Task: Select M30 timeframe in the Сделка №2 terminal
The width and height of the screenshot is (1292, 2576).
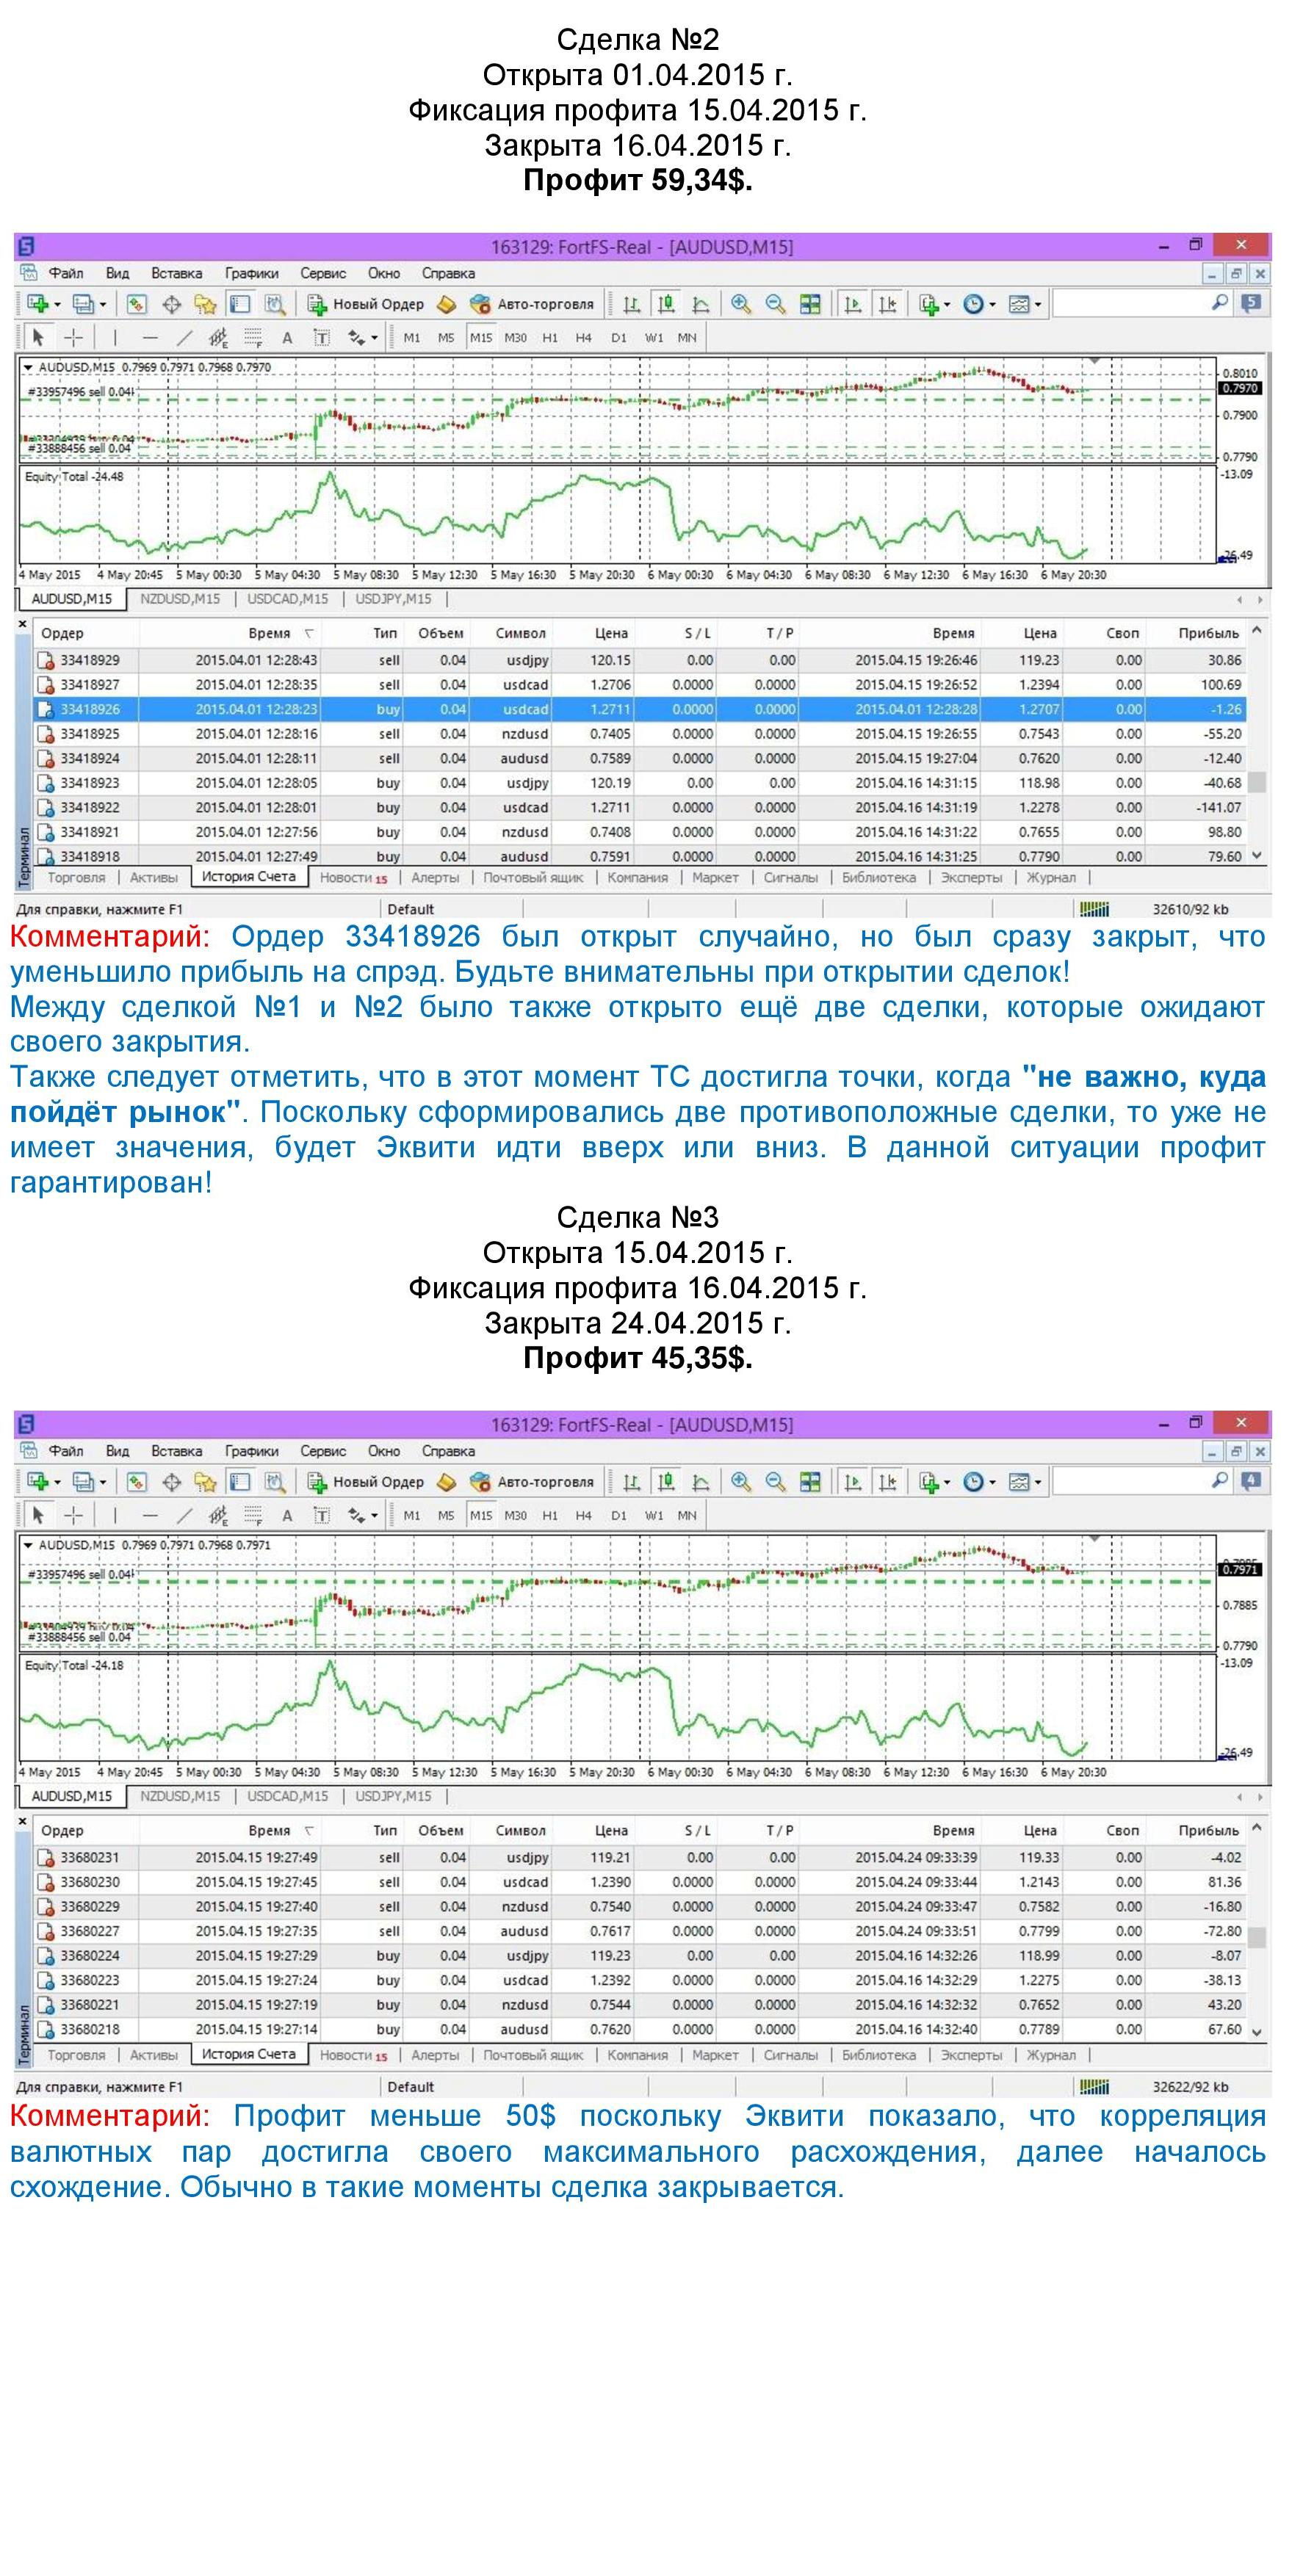Action: click(x=515, y=338)
